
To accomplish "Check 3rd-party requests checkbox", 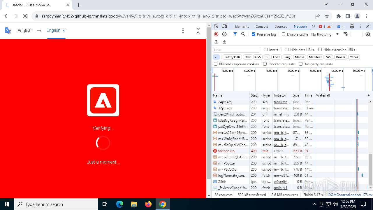I will coord(301,64).
